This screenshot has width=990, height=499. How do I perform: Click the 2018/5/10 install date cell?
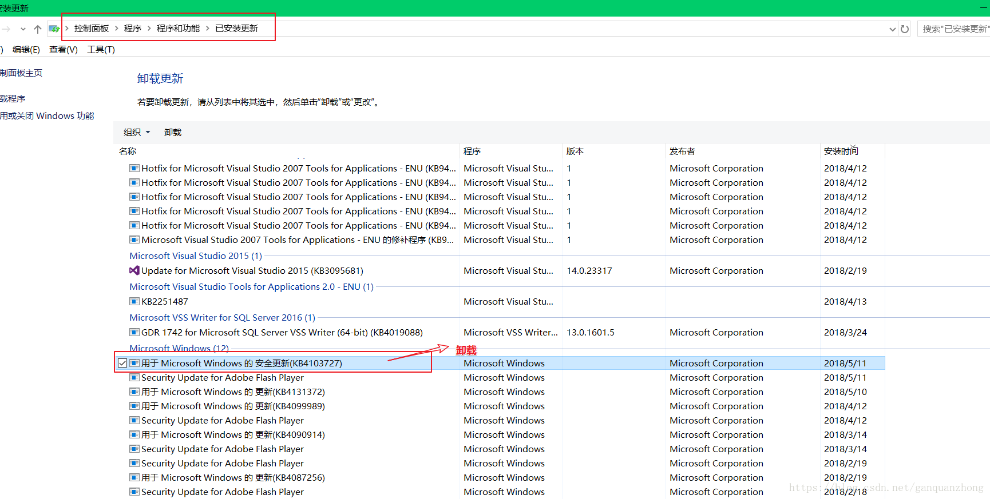tap(845, 392)
